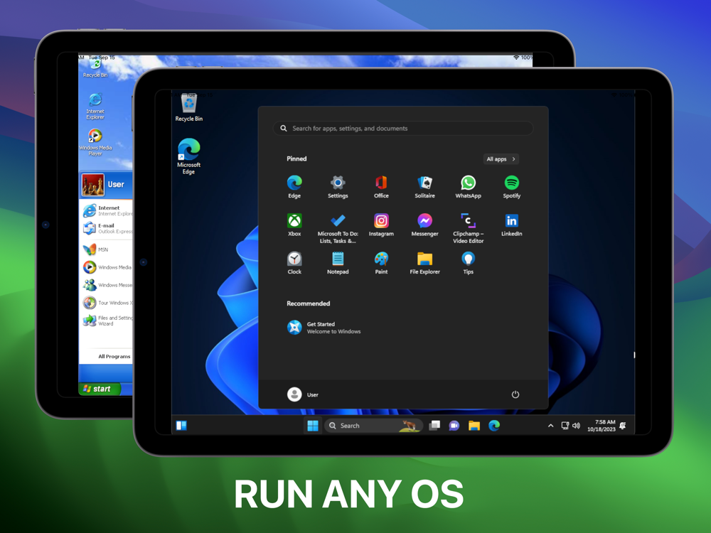The width and height of the screenshot is (711, 533).
Task: Open volume icon in system tray
Action: pos(577,426)
